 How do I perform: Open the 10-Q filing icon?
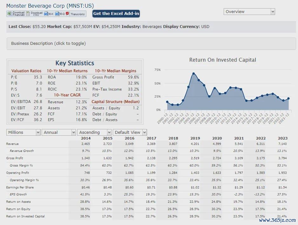(x=57, y=14)
